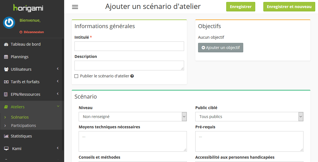
Task: Enable Publier le scénario d'atelier checkbox
Action: pyautogui.click(x=76, y=76)
